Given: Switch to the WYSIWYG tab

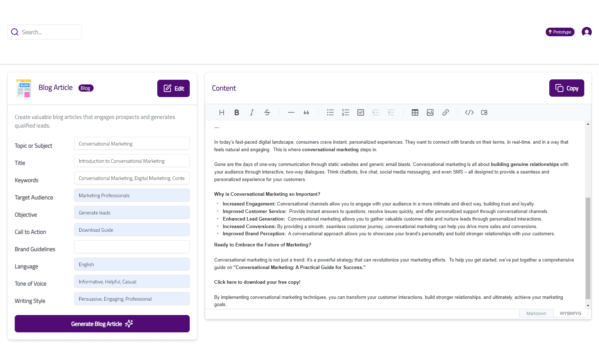Looking at the screenshot, I should pos(570,314).
